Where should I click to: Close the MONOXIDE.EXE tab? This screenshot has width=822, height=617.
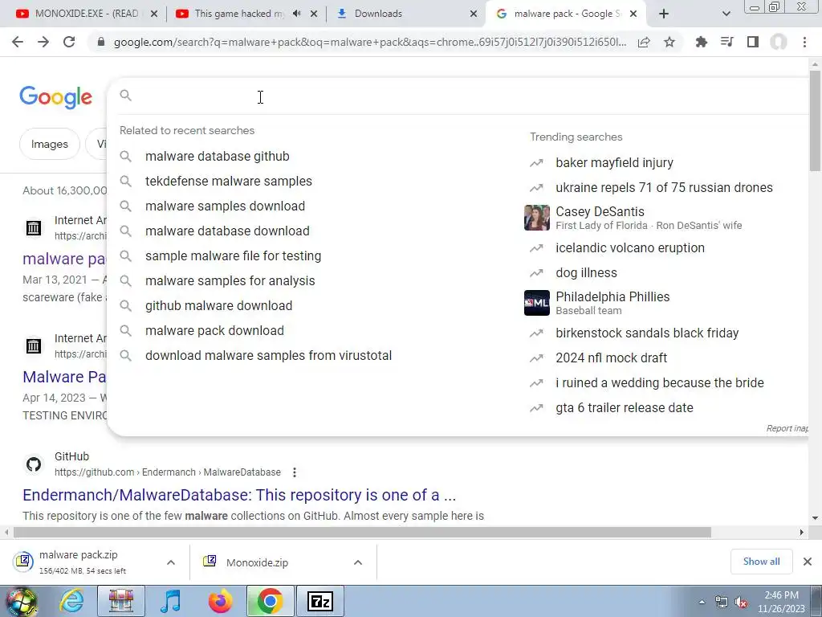click(x=154, y=14)
